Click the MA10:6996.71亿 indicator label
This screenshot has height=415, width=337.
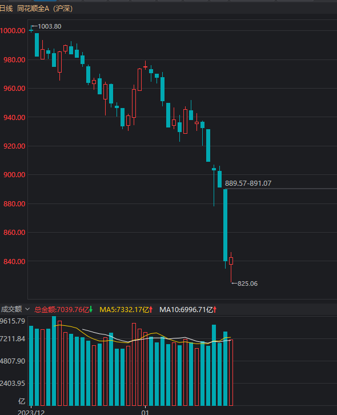click(x=186, y=309)
